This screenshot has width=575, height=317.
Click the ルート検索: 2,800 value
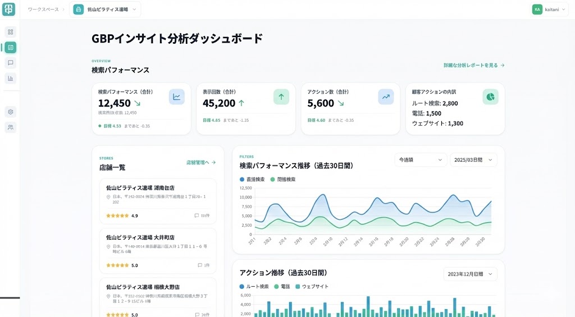[x=435, y=103]
